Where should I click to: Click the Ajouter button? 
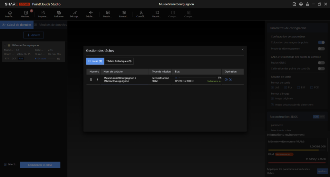point(34,35)
